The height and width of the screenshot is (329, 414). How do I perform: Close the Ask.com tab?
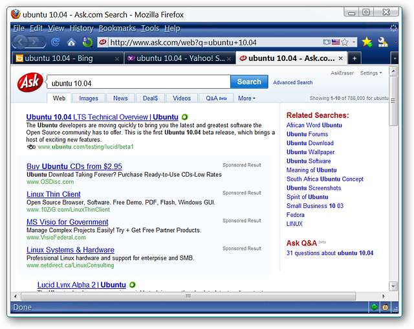pos(341,58)
